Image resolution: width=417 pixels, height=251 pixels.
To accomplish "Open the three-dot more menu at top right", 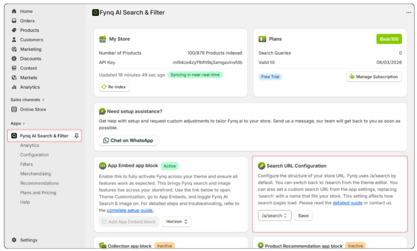I will [x=408, y=13].
